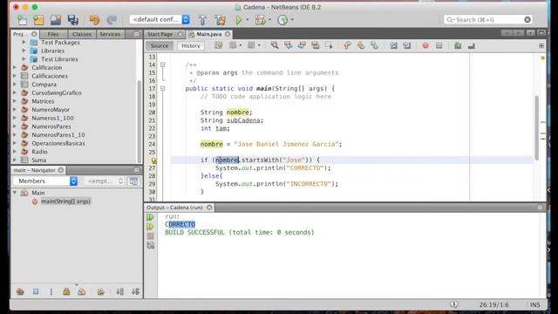
Task: Click the Stop icon in Output window
Action: pyautogui.click(x=150, y=235)
